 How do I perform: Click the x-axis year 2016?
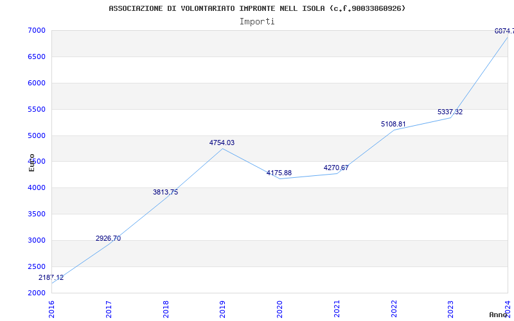52,309
